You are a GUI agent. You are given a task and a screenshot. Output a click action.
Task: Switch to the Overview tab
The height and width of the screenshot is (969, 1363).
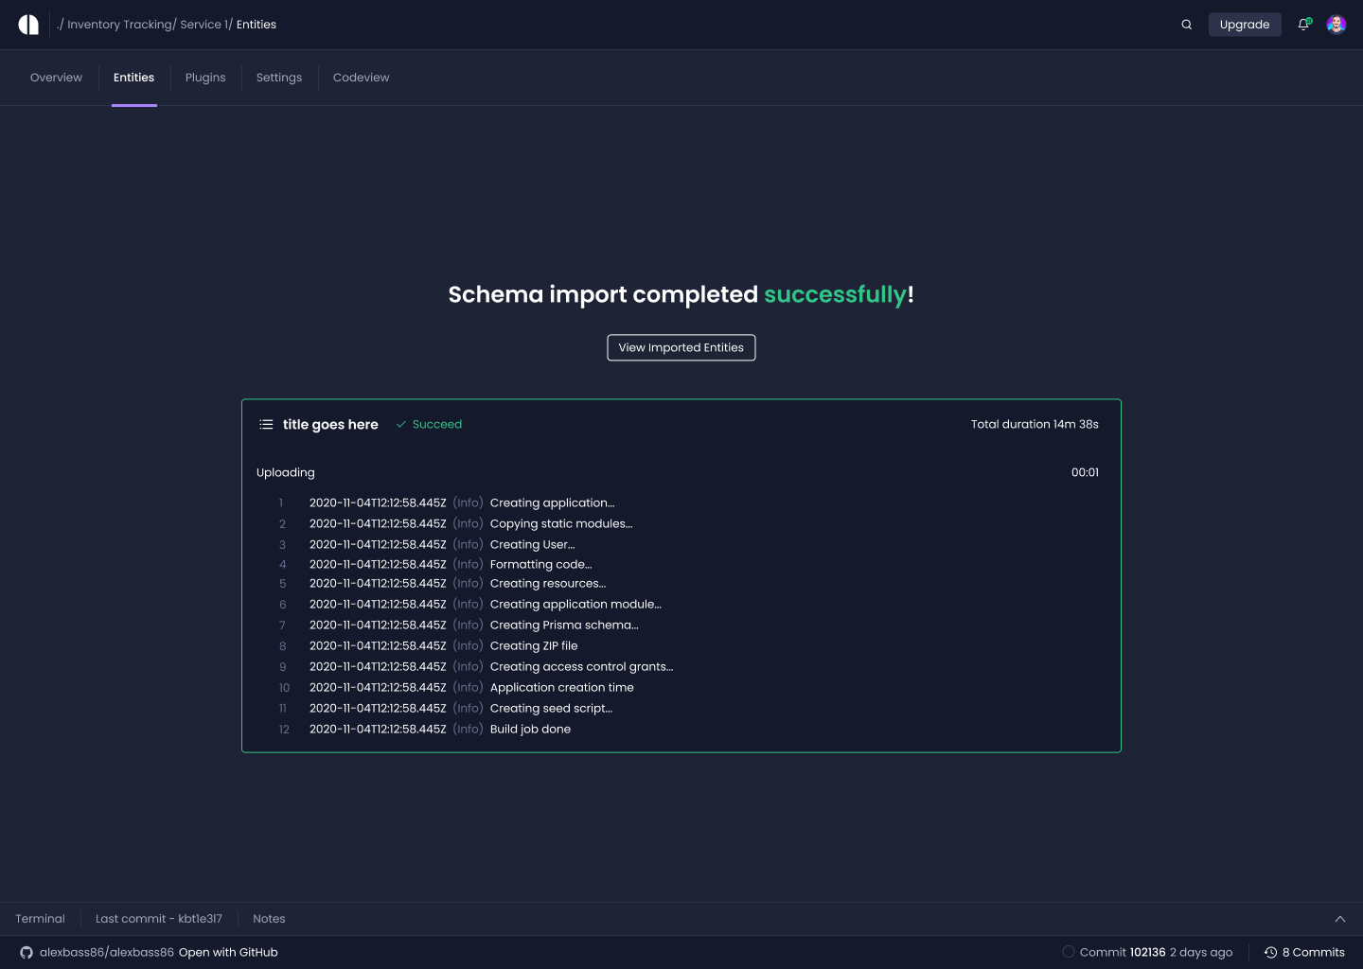[56, 77]
